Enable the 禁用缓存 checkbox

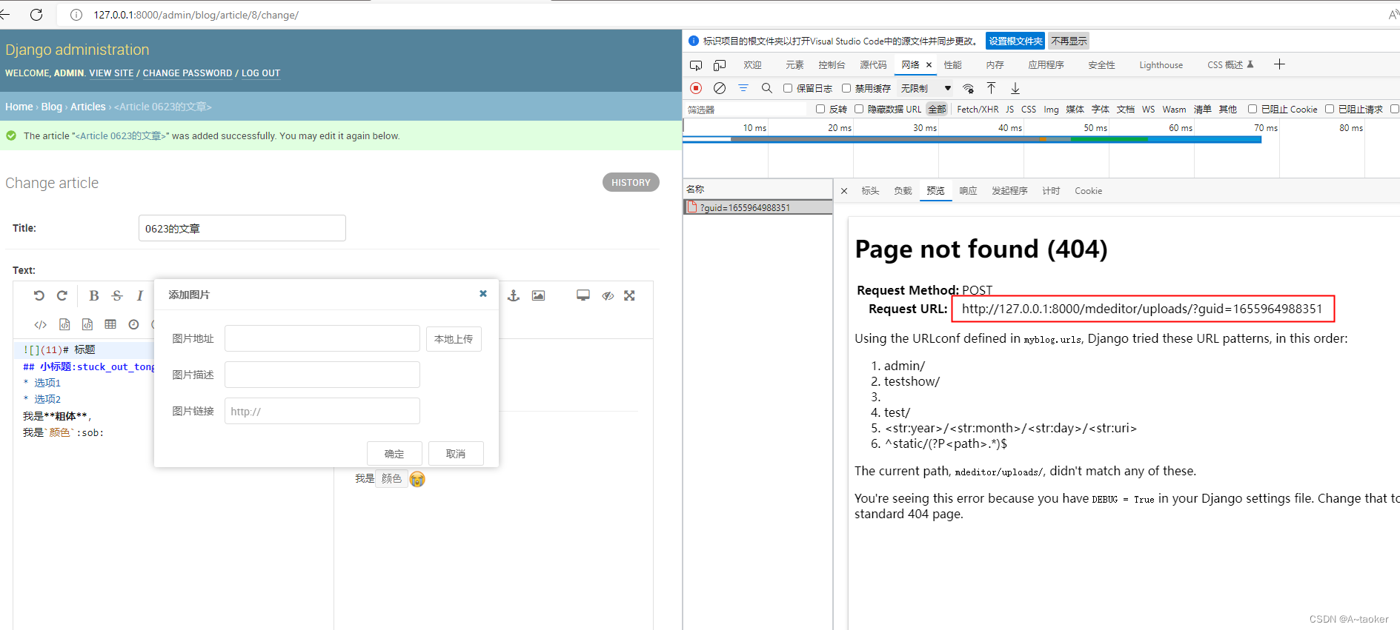[x=846, y=88]
